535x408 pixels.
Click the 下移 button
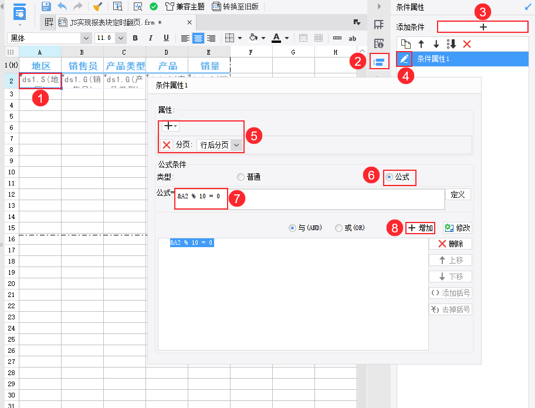coord(451,277)
